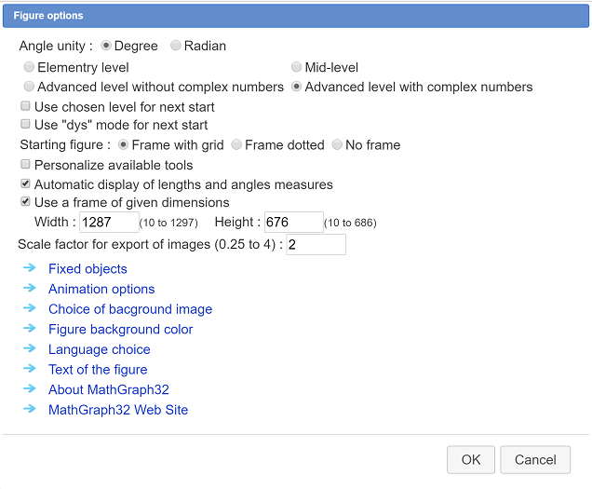Click the Height input field
Viewport: 592px width, 489px height.
click(x=294, y=223)
